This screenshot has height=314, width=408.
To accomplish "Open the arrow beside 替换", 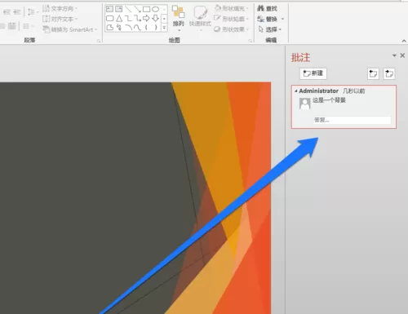I will tap(282, 19).
